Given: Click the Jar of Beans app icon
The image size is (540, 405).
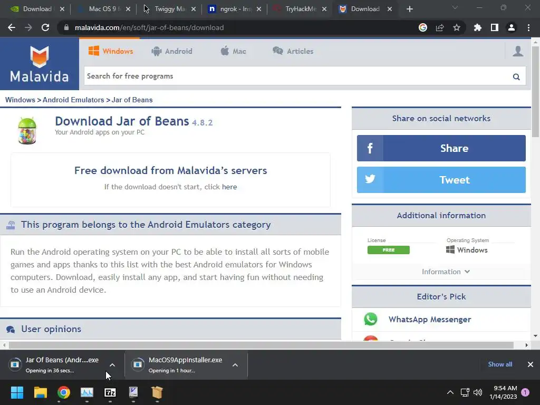Looking at the screenshot, I should click(27, 131).
